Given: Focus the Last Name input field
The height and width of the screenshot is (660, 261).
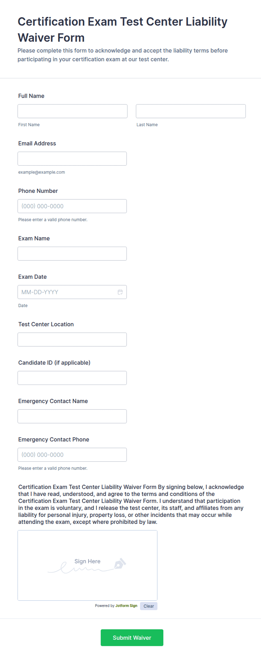Looking at the screenshot, I should (x=191, y=111).
